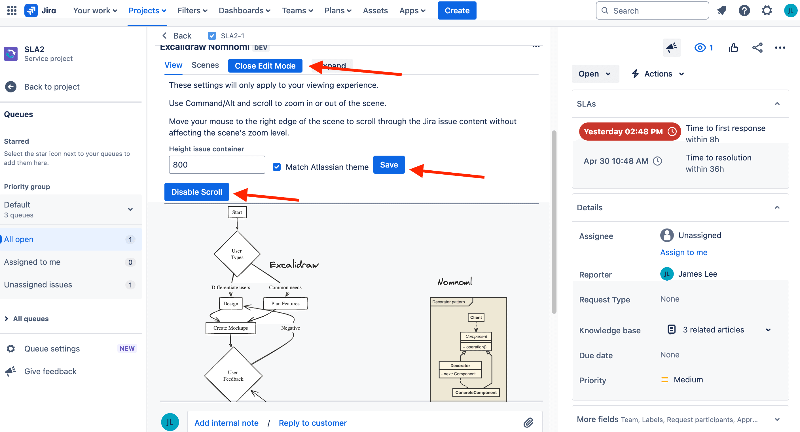Click Close Edit Mode button

click(x=265, y=65)
